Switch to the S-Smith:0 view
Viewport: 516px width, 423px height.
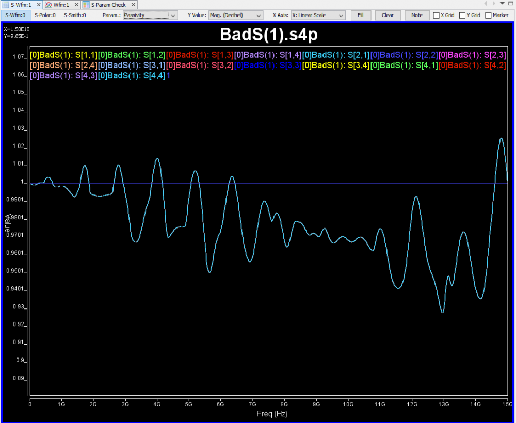pyautogui.click(x=75, y=15)
